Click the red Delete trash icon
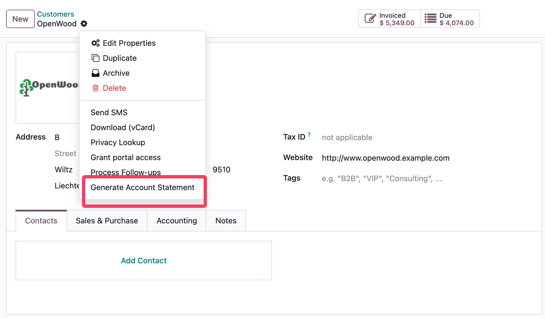The height and width of the screenshot is (318, 545). click(95, 88)
